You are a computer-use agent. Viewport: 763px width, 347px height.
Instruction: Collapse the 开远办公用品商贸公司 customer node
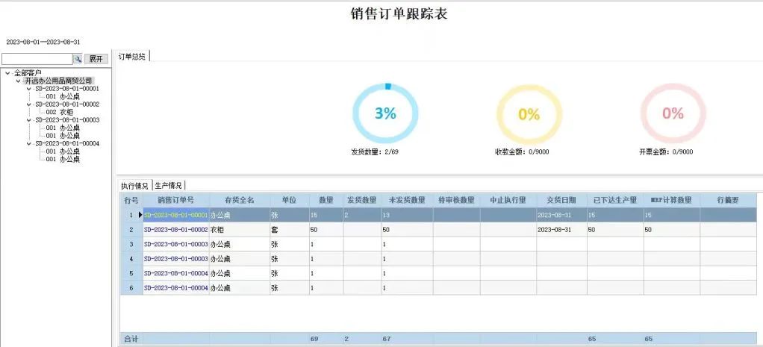[18, 81]
